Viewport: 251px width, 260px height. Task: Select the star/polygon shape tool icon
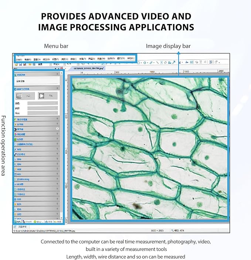(165, 63)
